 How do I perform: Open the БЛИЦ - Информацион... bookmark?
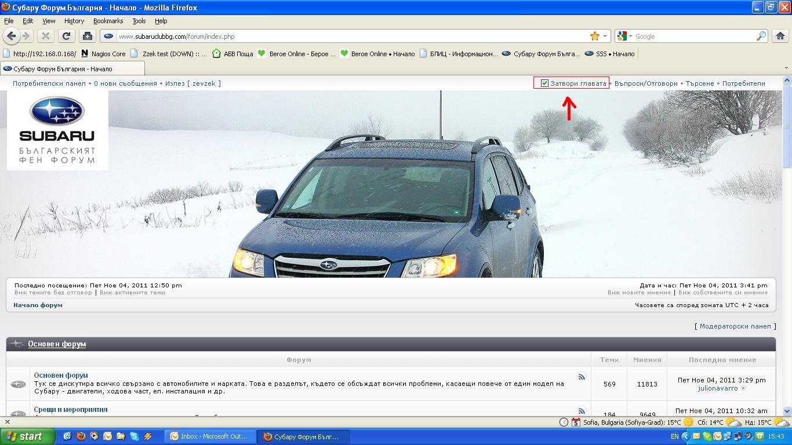458,54
